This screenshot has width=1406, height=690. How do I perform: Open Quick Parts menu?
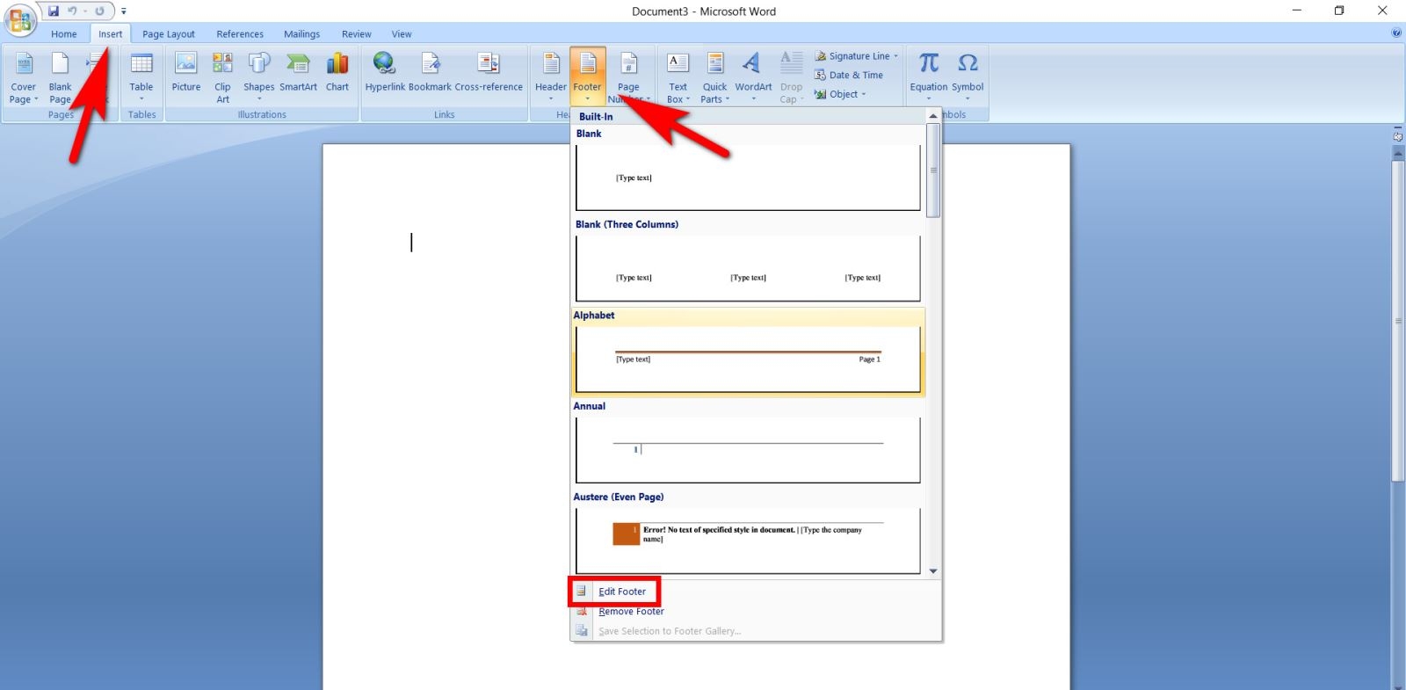714,77
